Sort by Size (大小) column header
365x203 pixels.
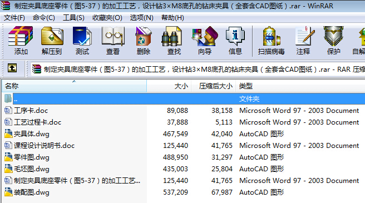click(x=169, y=86)
